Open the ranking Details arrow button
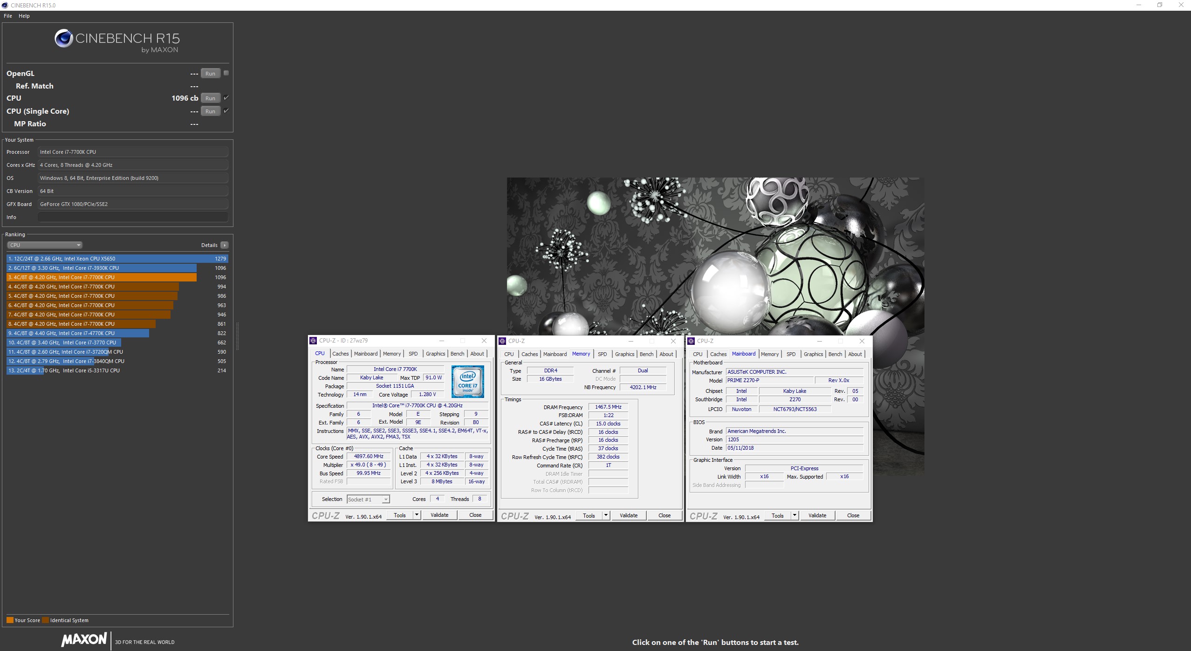Image resolution: width=1191 pixels, height=651 pixels. pyautogui.click(x=225, y=245)
